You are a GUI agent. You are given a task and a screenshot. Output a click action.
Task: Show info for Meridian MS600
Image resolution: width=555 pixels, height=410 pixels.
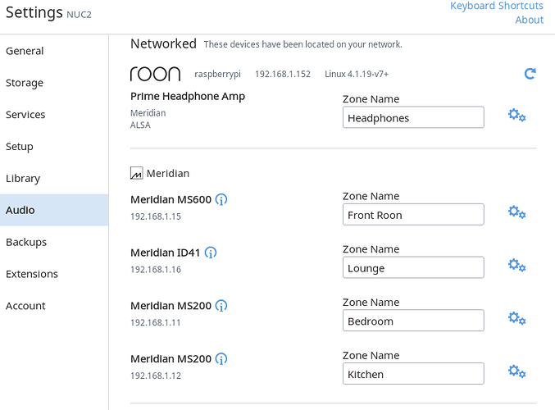[221, 200]
